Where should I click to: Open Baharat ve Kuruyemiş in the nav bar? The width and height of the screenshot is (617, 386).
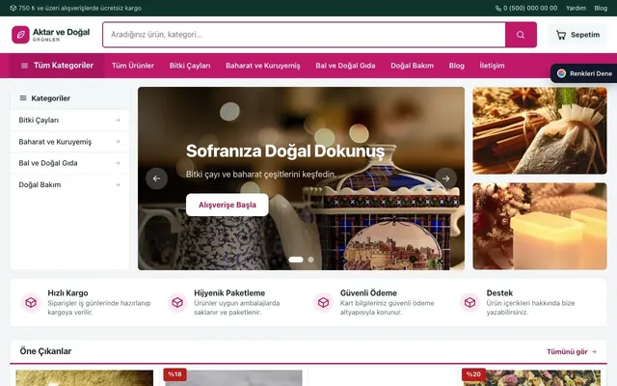[263, 66]
